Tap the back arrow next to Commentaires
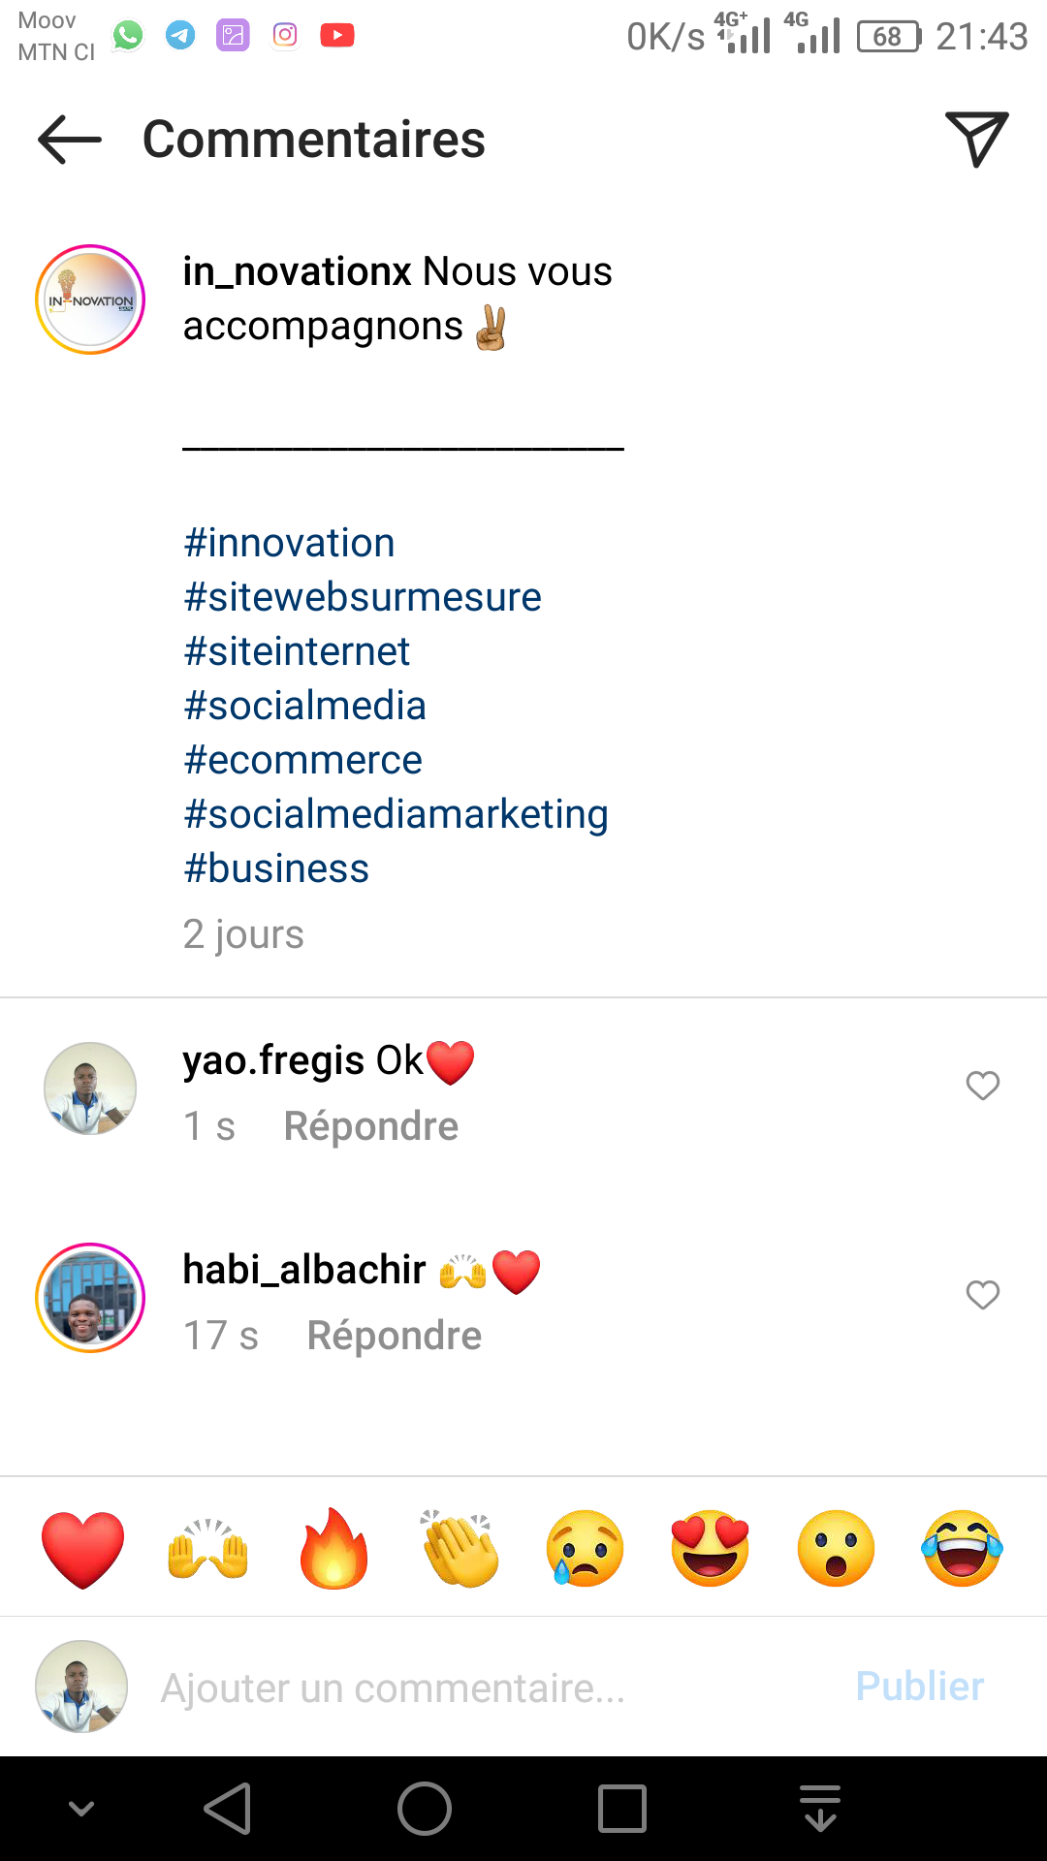Image resolution: width=1047 pixels, height=1861 pixels. [70, 140]
